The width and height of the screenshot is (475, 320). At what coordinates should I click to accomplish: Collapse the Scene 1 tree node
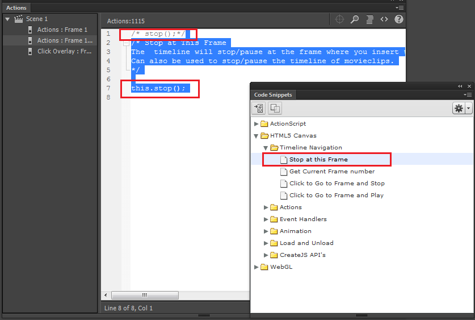coord(7,19)
